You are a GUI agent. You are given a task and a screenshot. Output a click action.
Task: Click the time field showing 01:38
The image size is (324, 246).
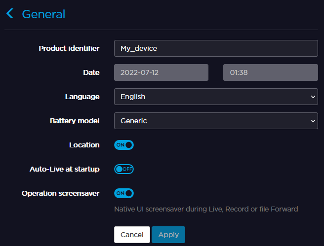click(270, 72)
